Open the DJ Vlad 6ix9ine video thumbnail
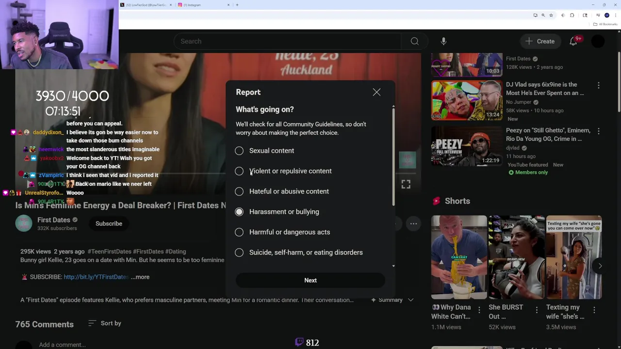This screenshot has width=621, height=349. tap(467, 101)
